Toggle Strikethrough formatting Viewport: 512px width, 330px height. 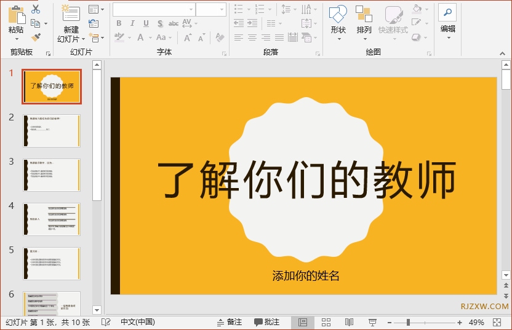click(174, 23)
